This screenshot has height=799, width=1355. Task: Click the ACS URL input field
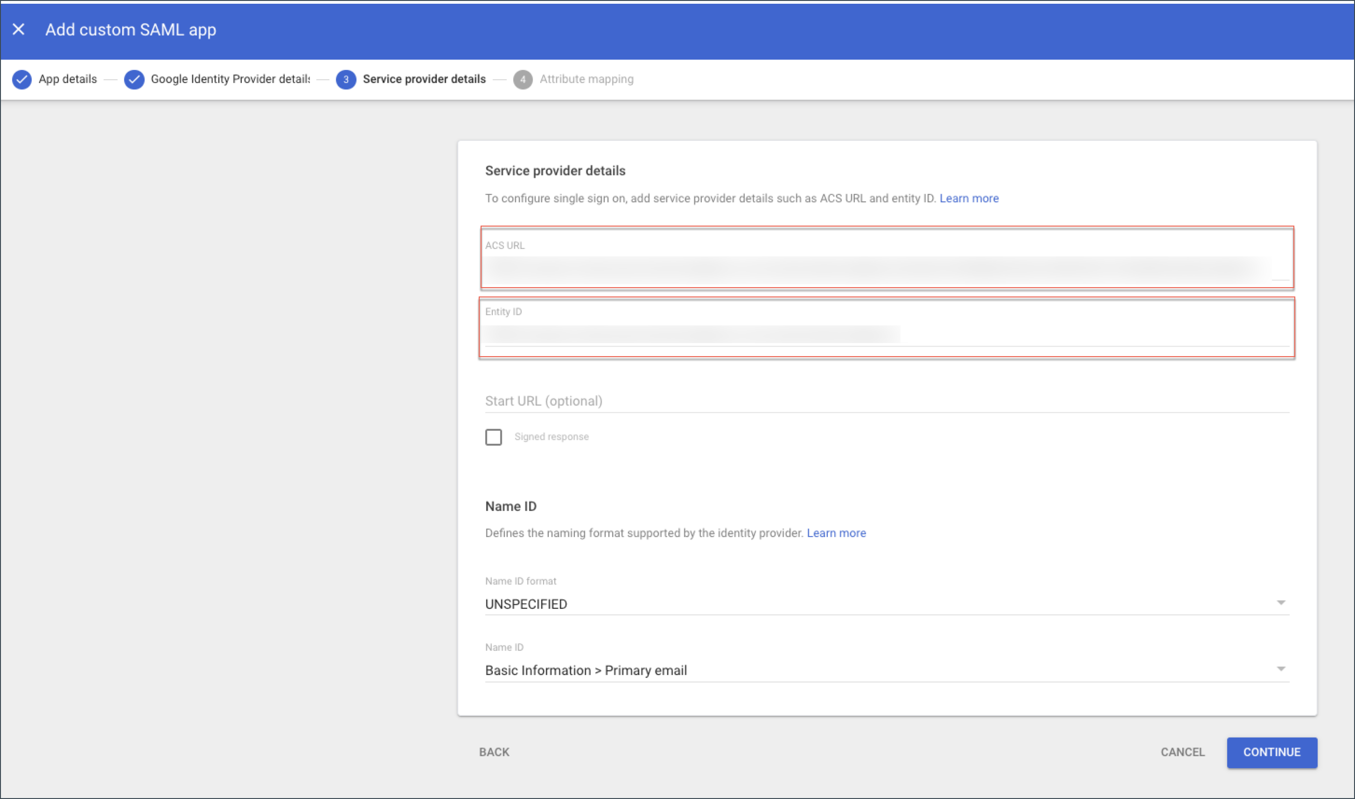[x=878, y=270]
